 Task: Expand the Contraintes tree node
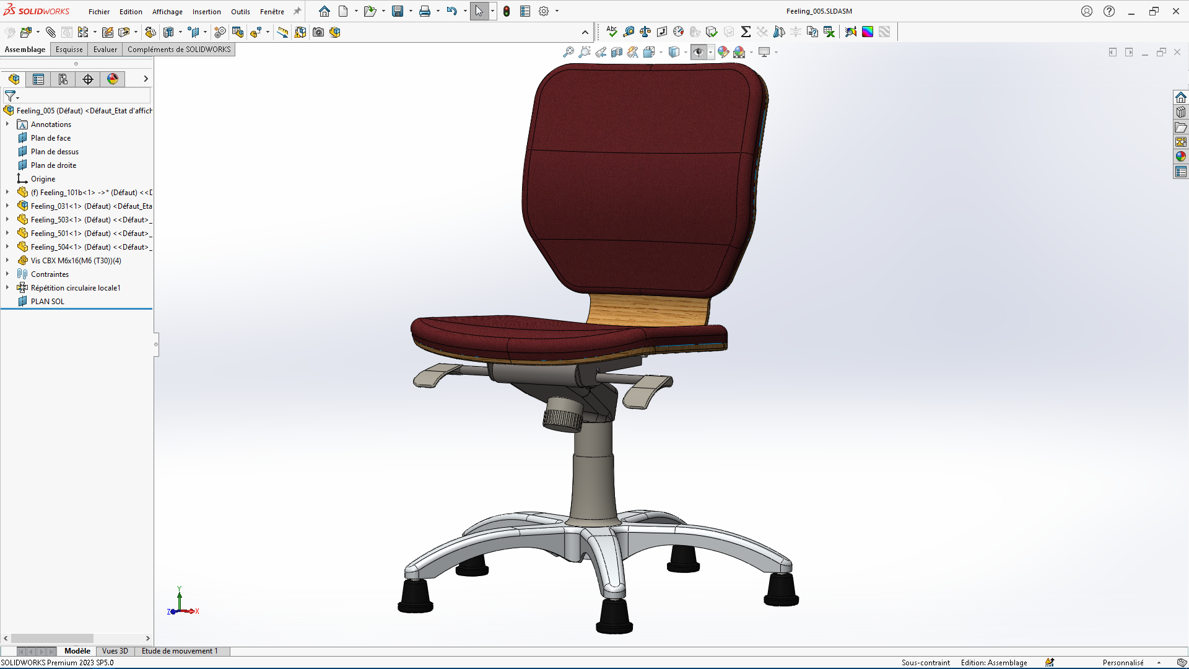point(7,274)
